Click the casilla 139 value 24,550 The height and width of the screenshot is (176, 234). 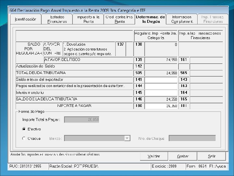(x=161, y=60)
